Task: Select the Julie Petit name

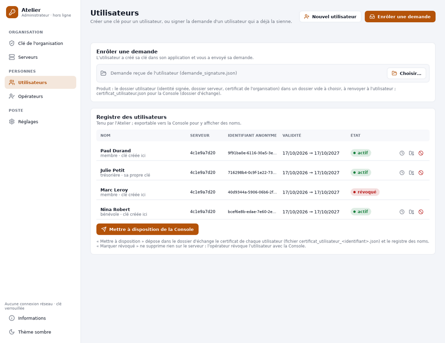Action: (x=112, y=170)
